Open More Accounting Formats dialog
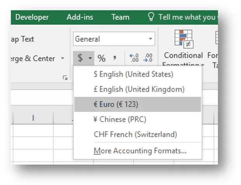The height and width of the screenshot is (185, 241). point(138,151)
